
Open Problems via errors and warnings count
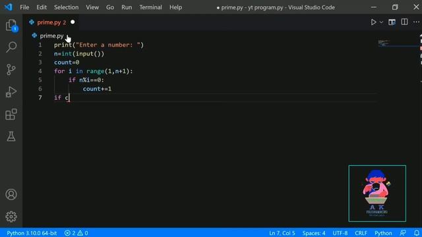coord(76,233)
